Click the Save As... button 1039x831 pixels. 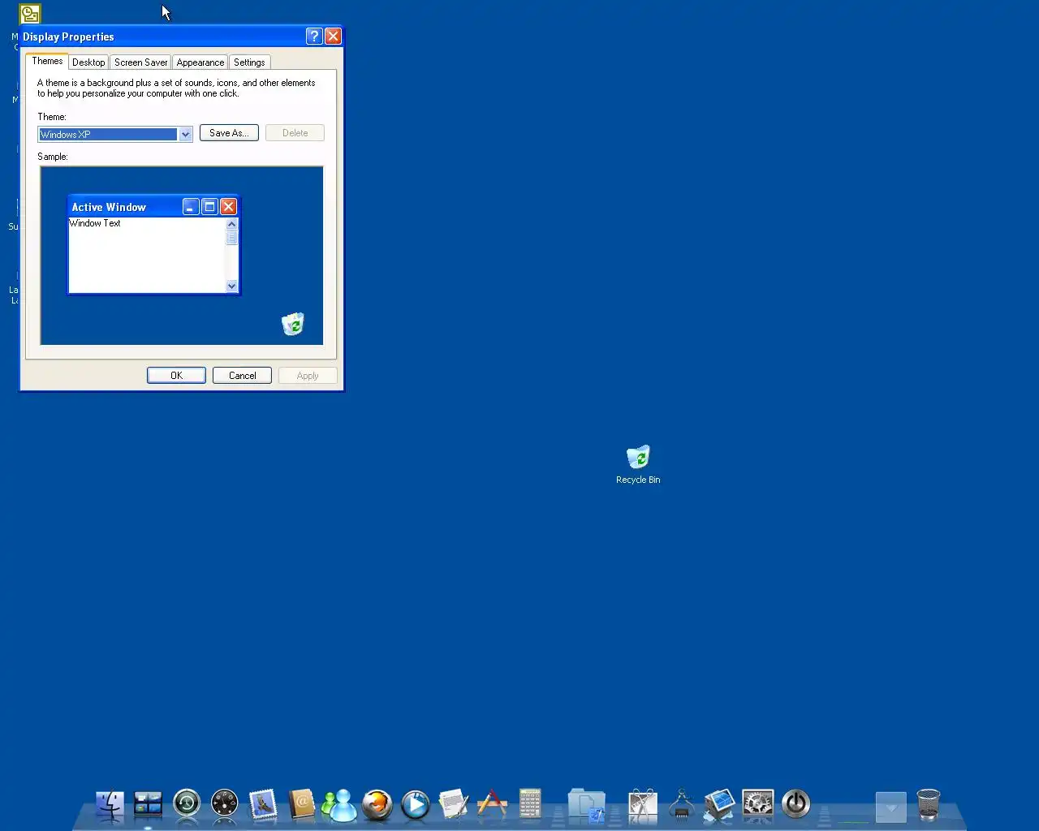[229, 133]
